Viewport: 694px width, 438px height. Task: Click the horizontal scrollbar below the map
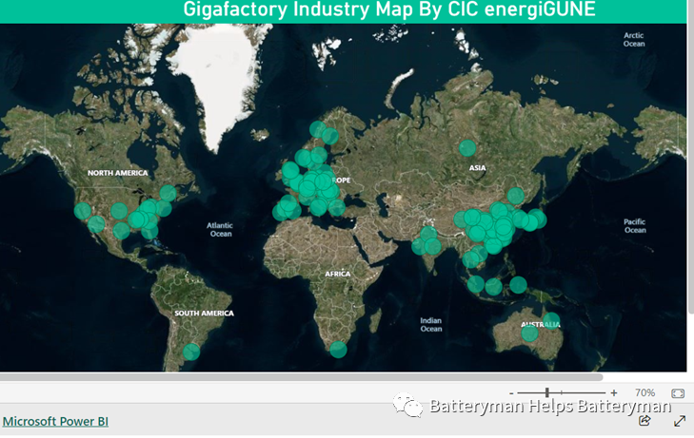301,377
